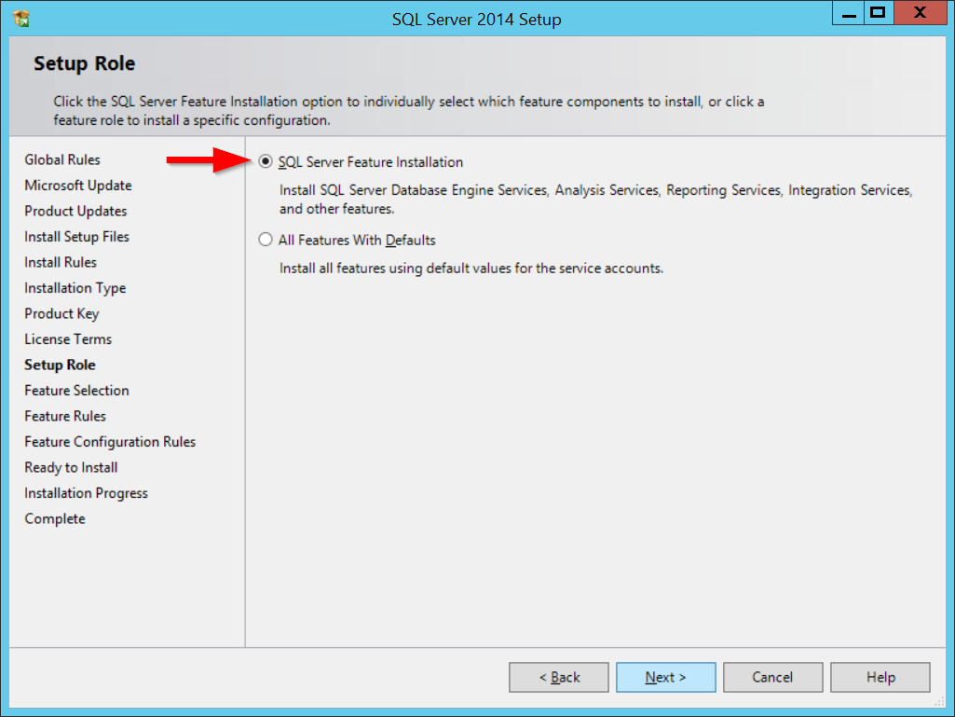Minimize the setup window

tap(845, 13)
